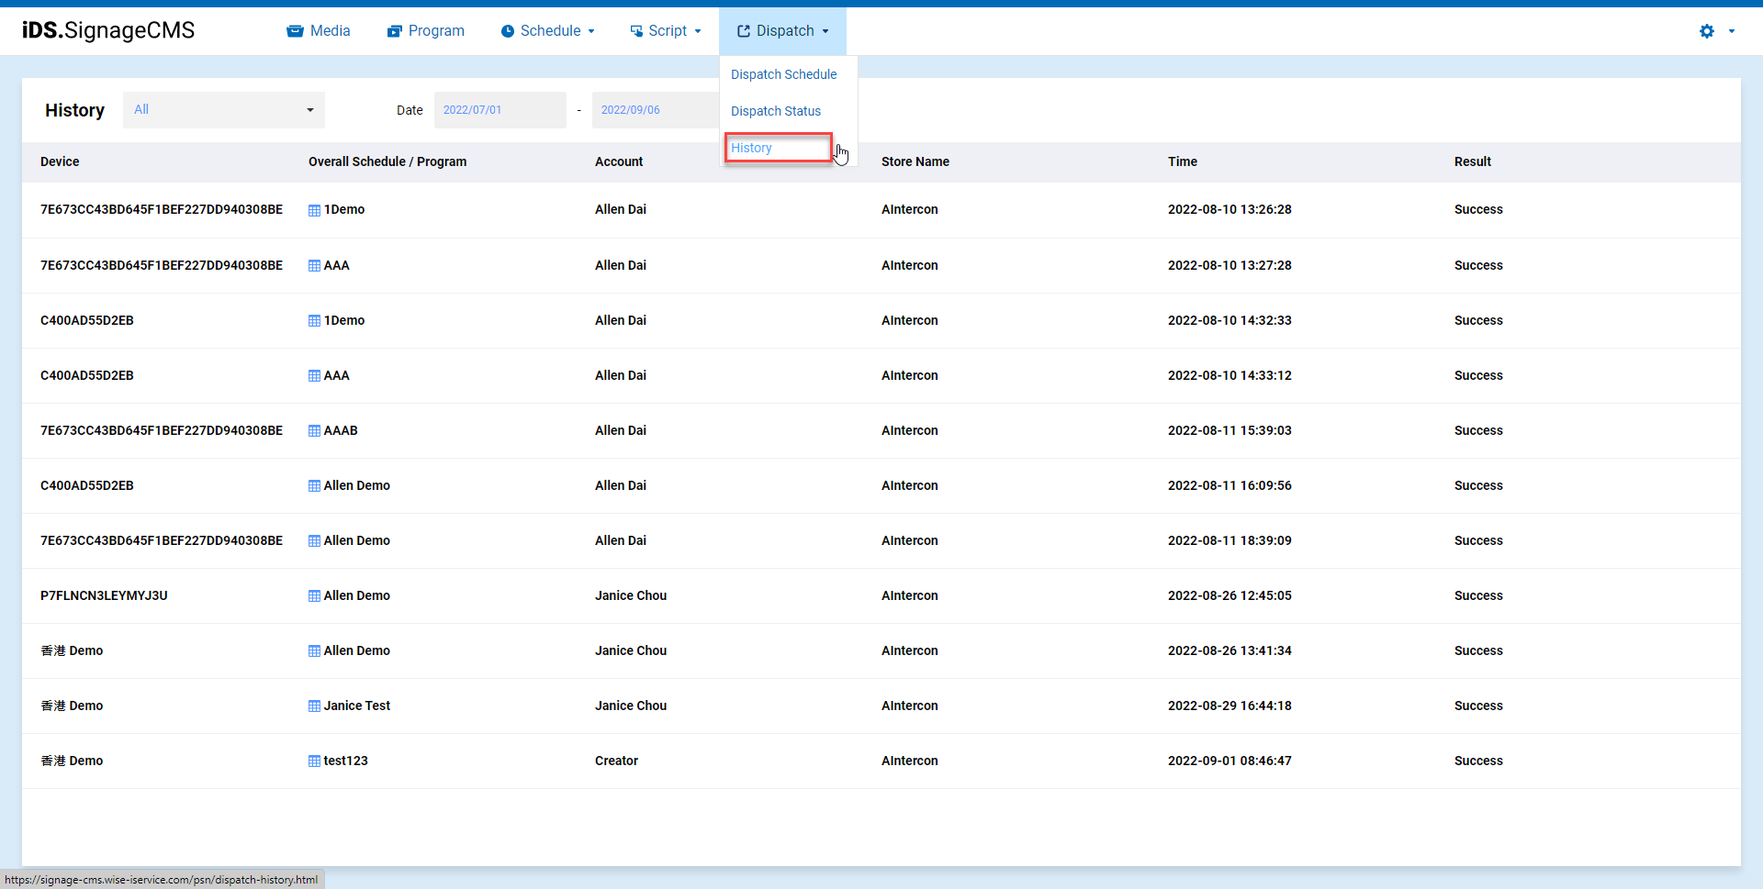Expand the Schedule menu caret

point(591,31)
